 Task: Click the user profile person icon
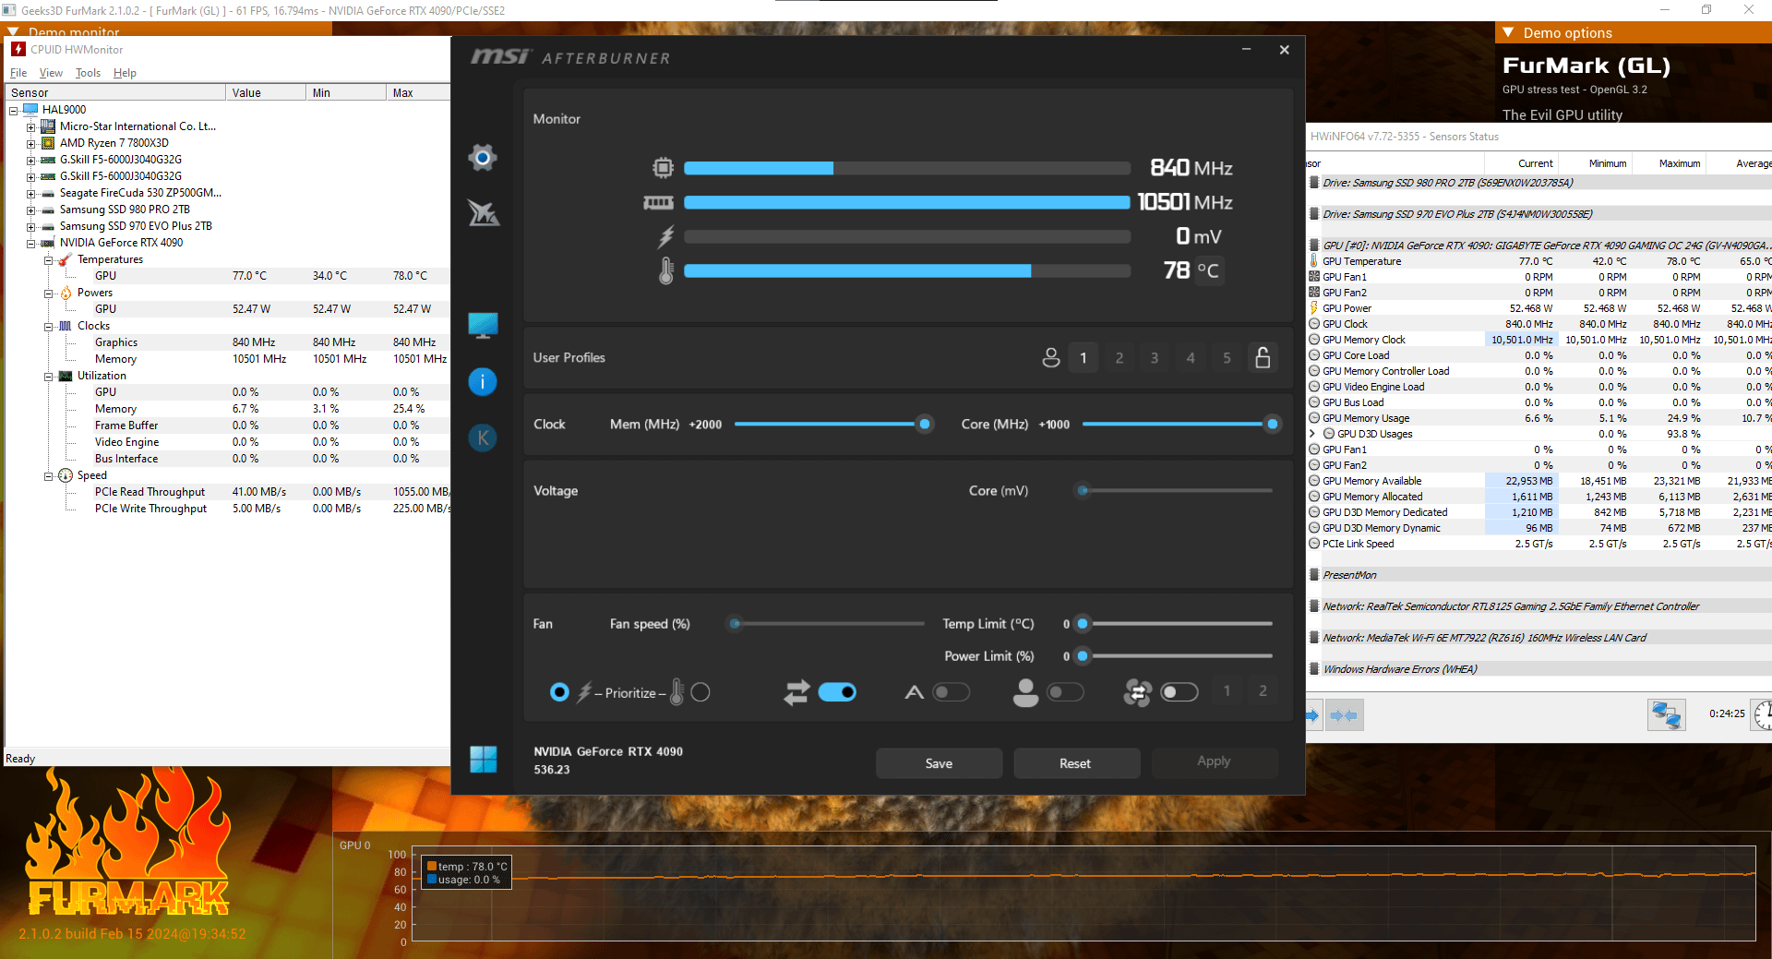click(x=1050, y=358)
